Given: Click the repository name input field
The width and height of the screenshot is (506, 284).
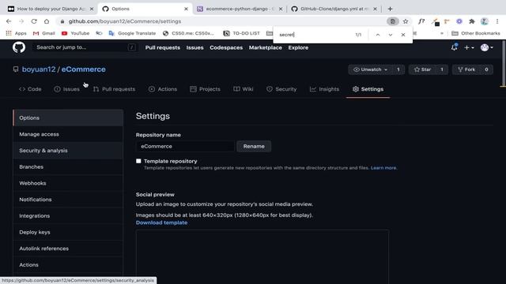Looking at the screenshot, I should pos(185,146).
